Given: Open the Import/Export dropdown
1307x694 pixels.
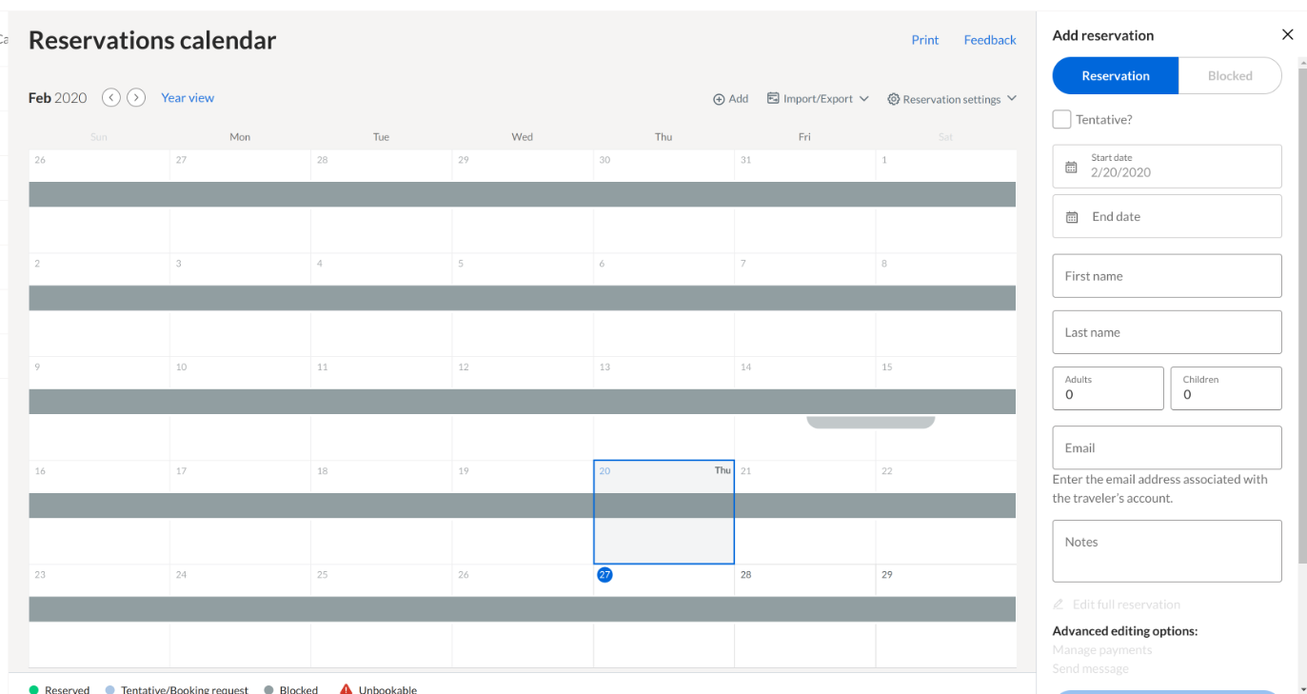Looking at the screenshot, I should coord(864,98).
